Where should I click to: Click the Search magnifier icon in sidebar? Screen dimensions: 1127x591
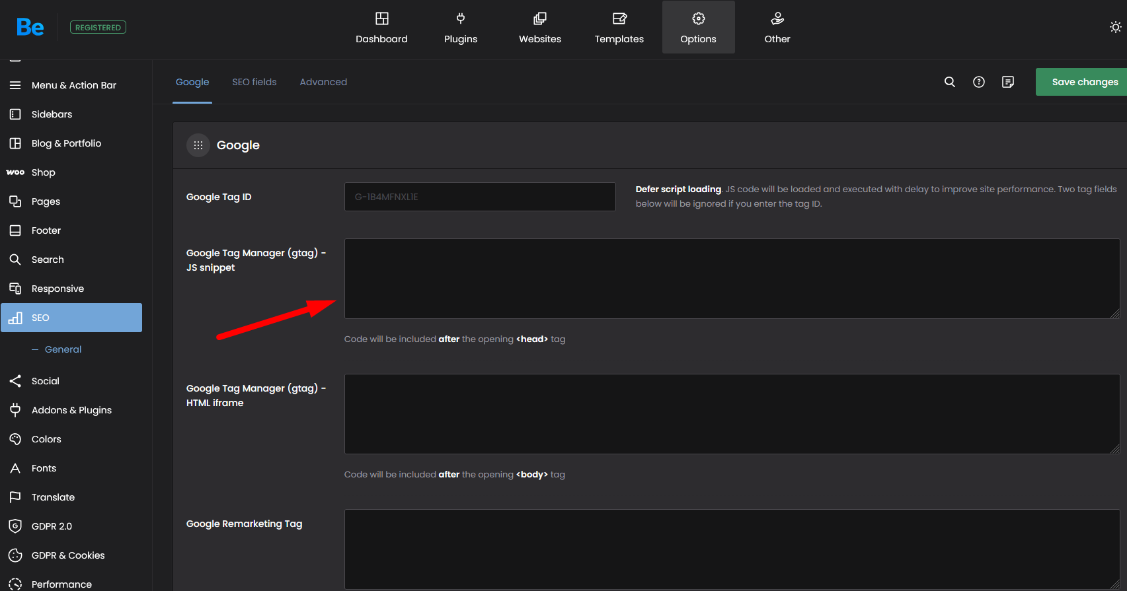click(15, 260)
